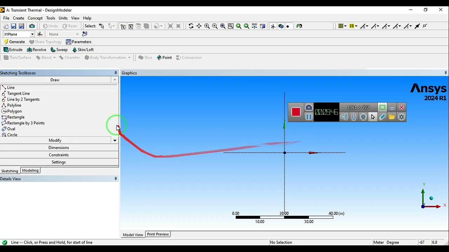Enable the point selection filter
The height and width of the screenshot is (252, 449).
(x=123, y=26)
